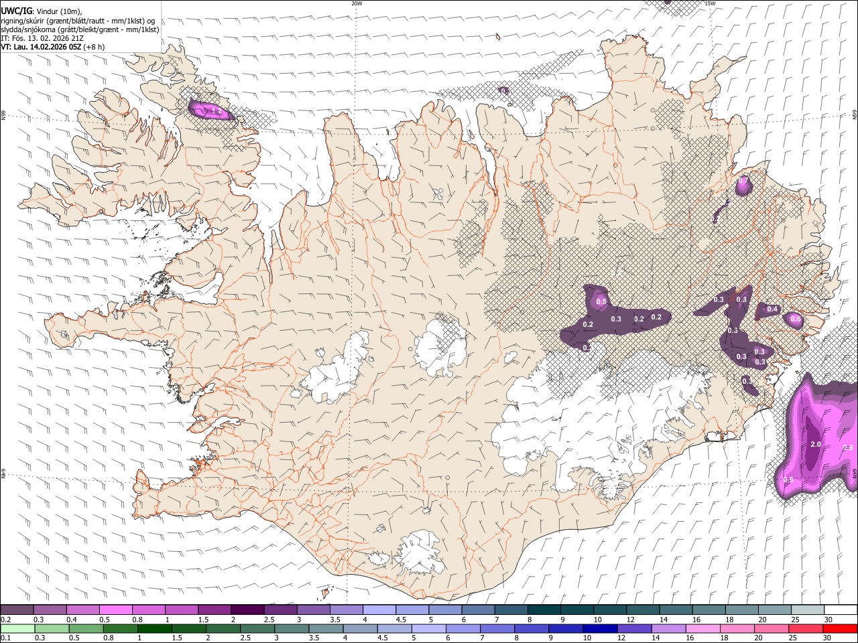This screenshot has height=643, width=858.
Task: Select the 3.5 lavender swatch in the purple legend row
Action: click(x=346, y=610)
